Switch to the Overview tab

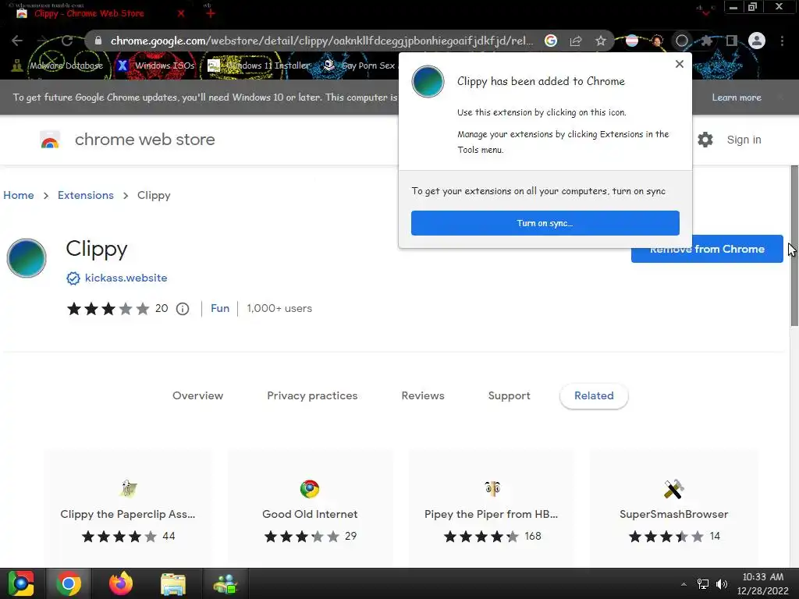[197, 395]
